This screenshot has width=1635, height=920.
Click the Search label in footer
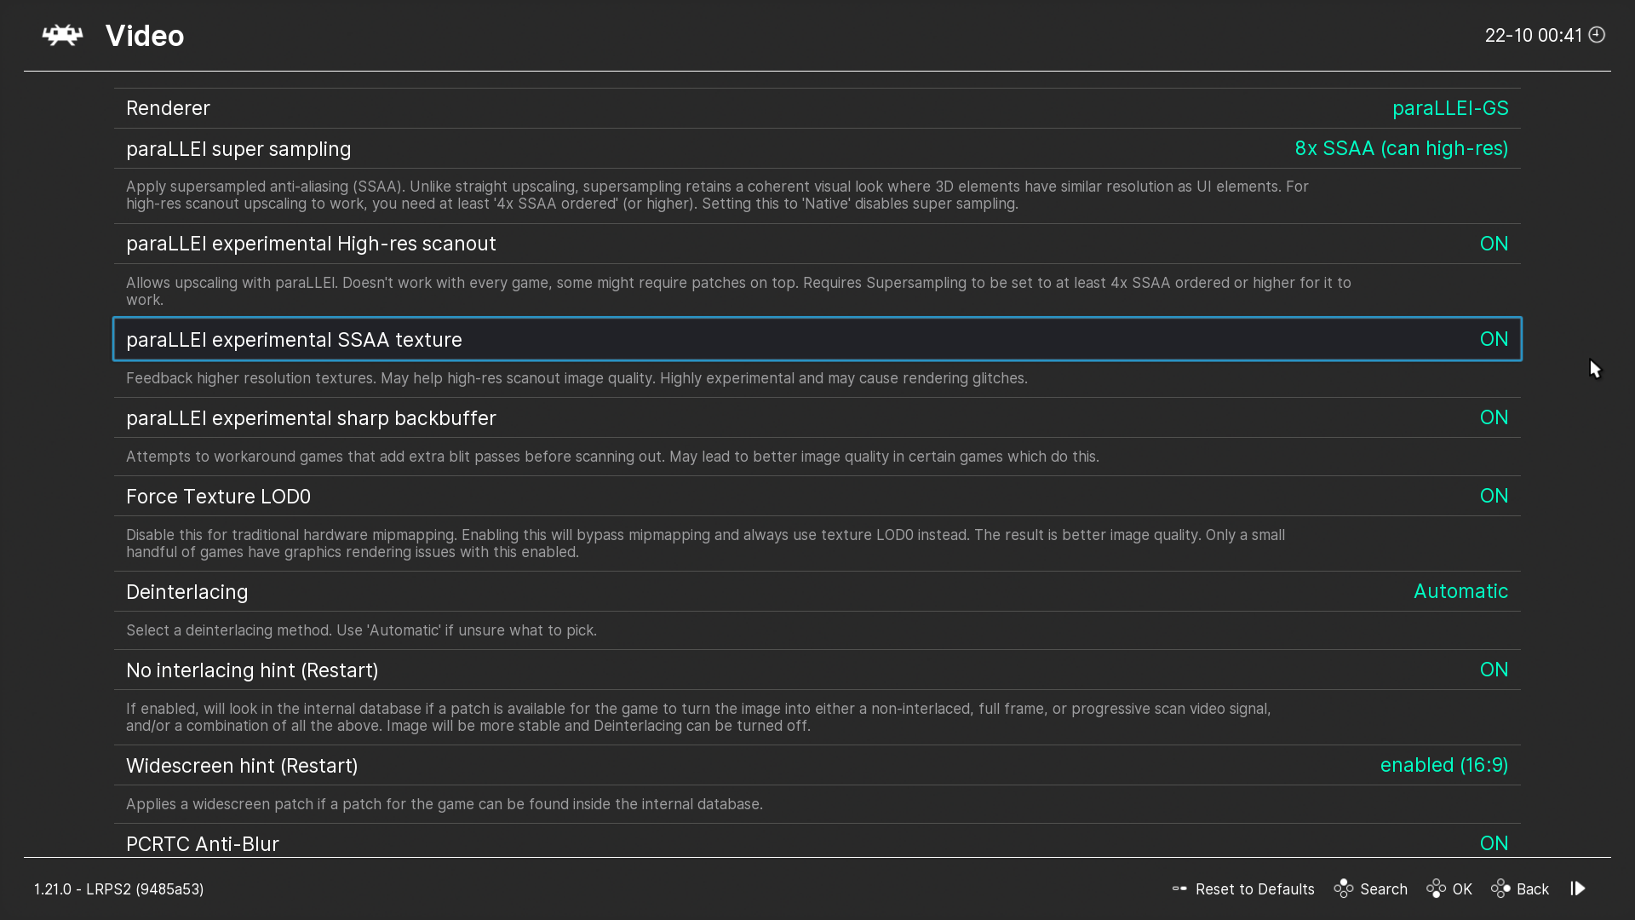pyautogui.click(x=1383, y=888)
